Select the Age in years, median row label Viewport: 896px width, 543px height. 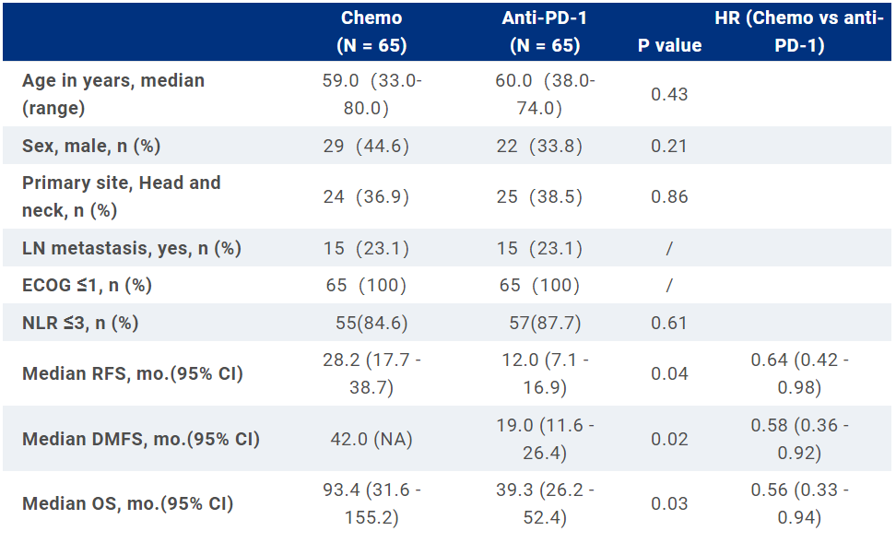coord(113,94)
